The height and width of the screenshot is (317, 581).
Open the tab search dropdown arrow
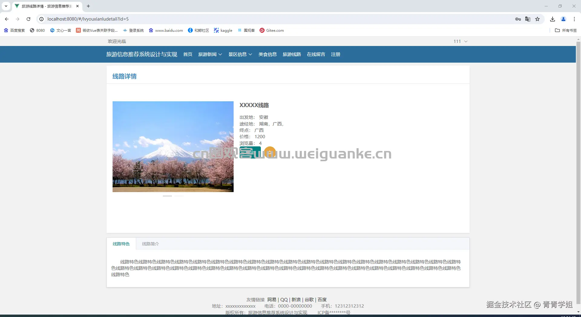coord(6,6)
